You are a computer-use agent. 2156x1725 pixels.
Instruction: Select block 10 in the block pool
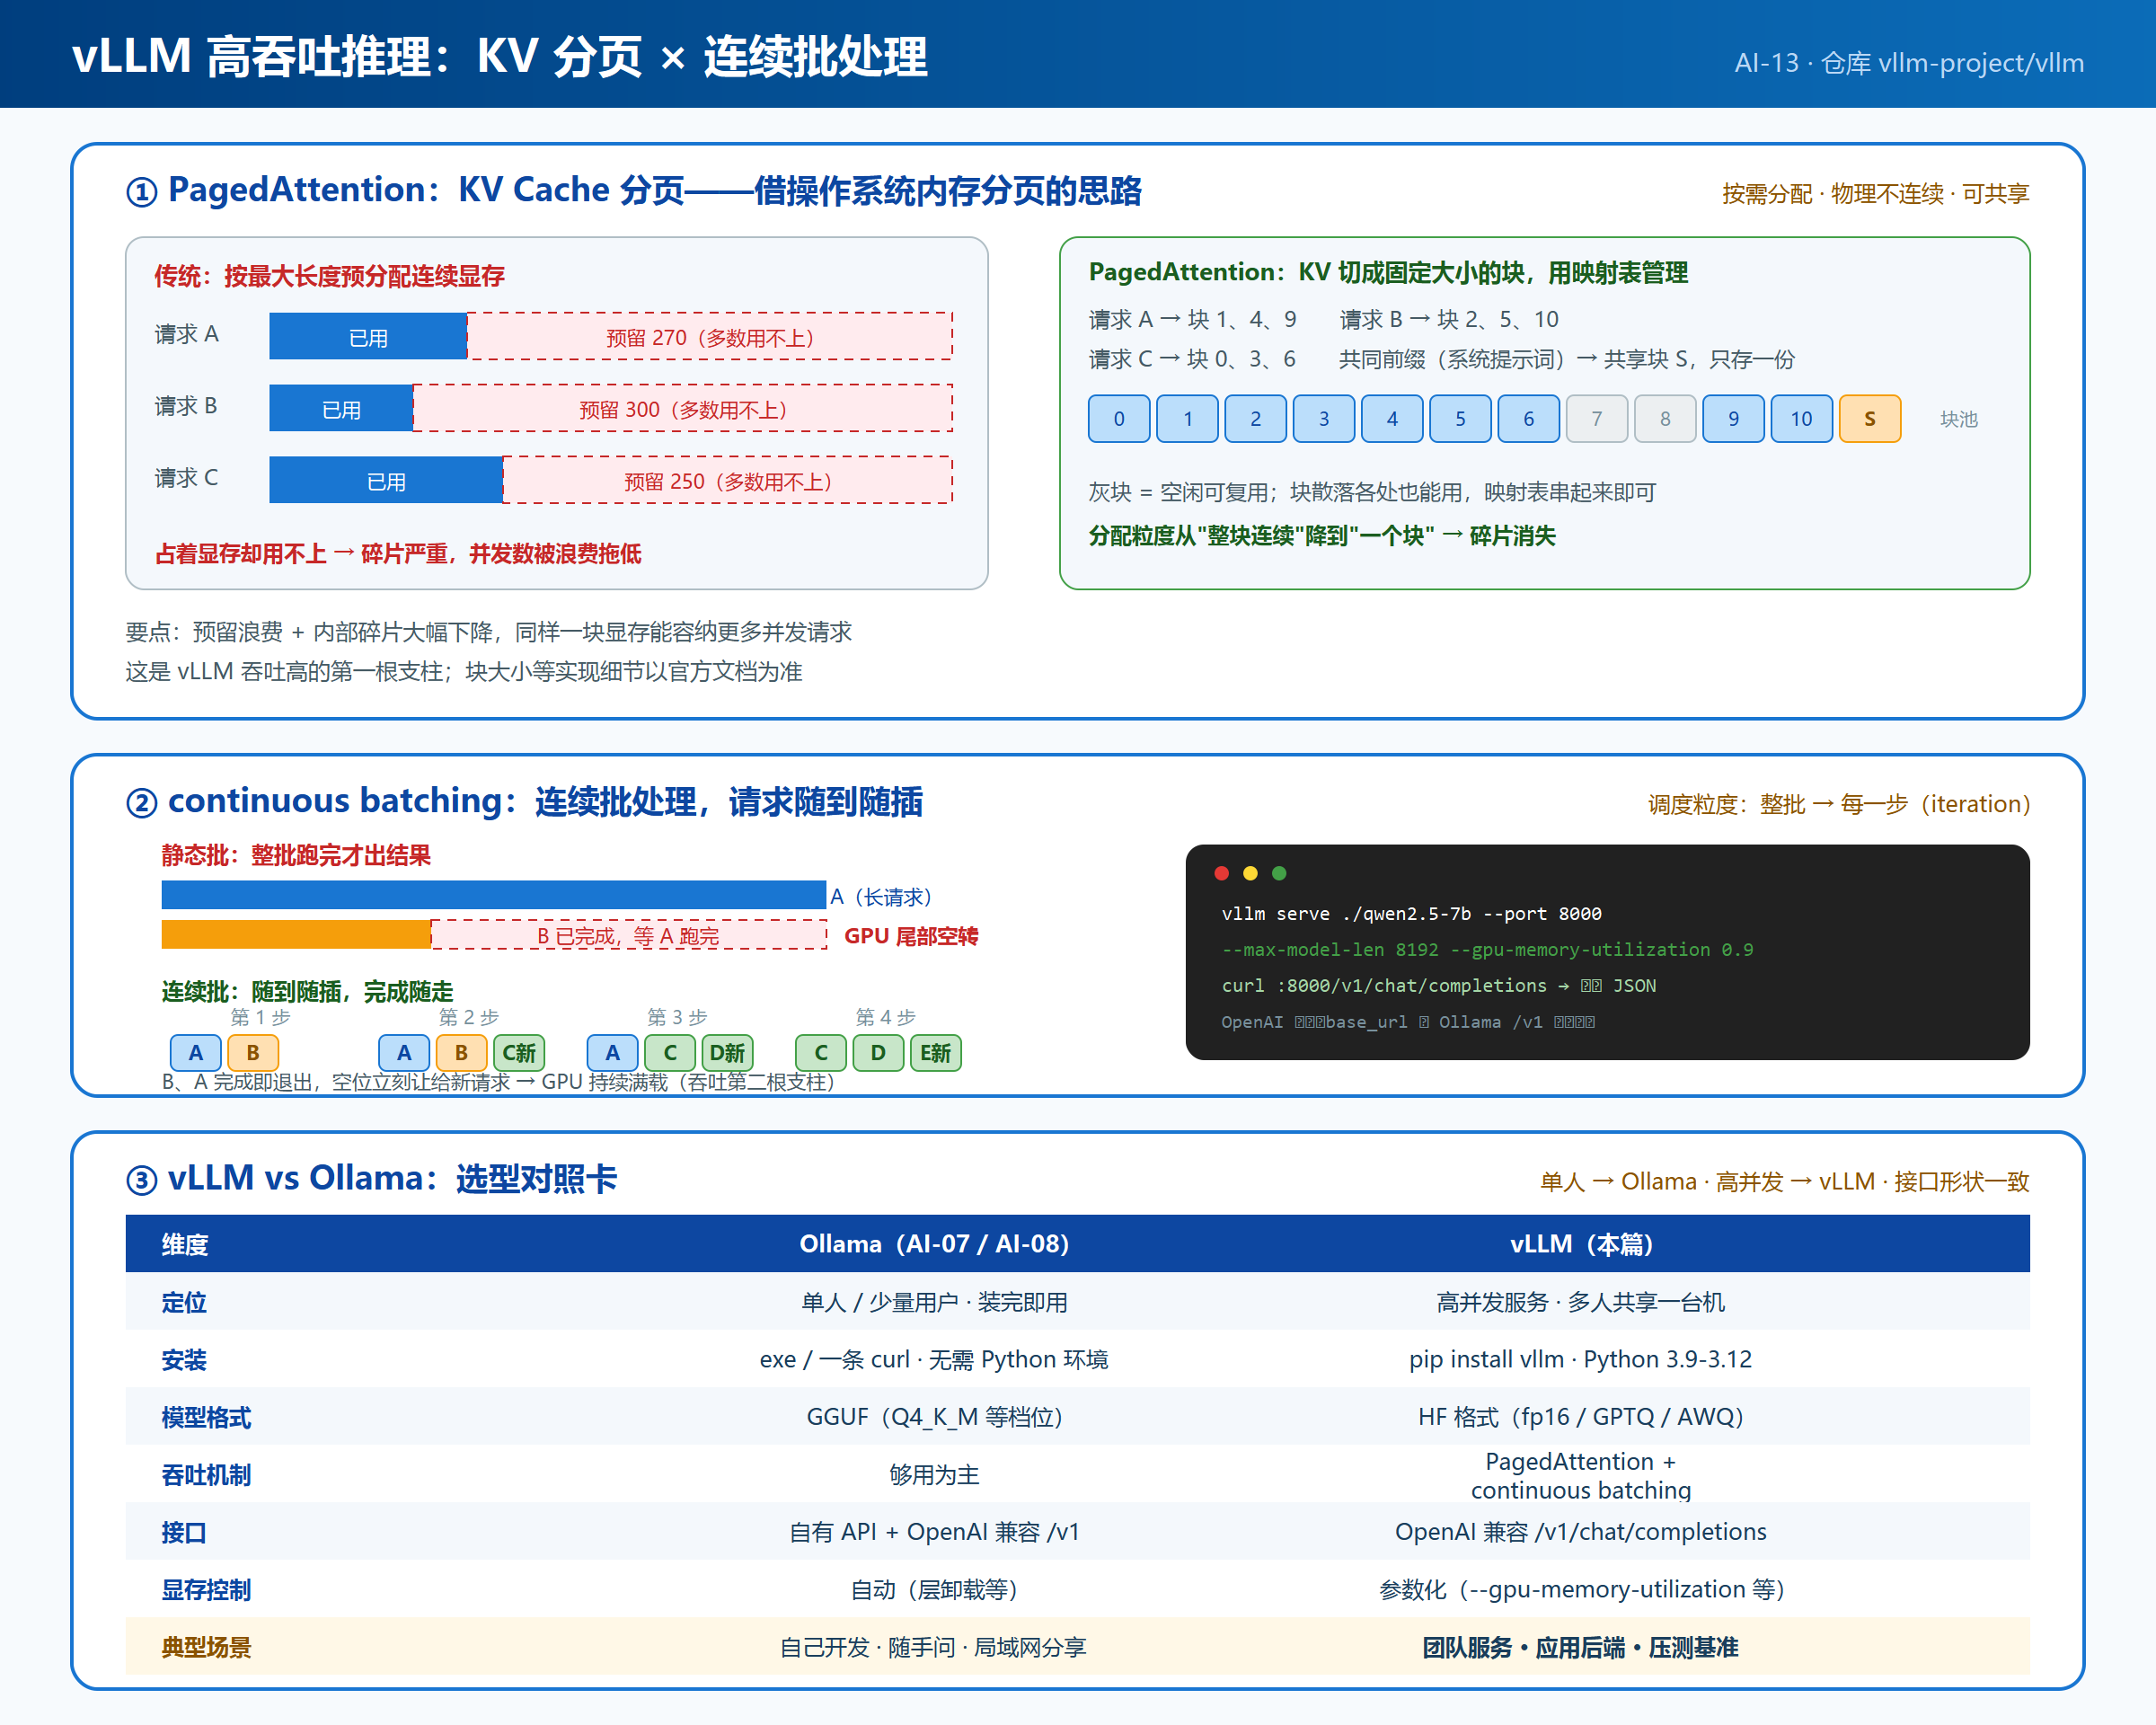tap(1802, 419)
